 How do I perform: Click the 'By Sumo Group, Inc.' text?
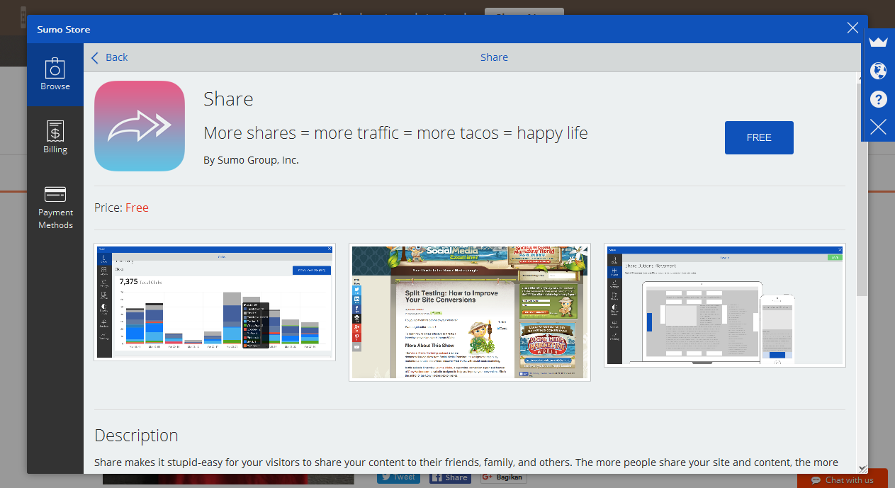pos(251,160)
